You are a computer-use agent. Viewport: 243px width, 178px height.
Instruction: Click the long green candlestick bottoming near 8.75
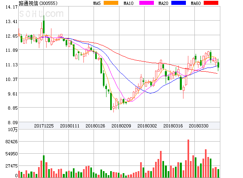click(111, 101)
